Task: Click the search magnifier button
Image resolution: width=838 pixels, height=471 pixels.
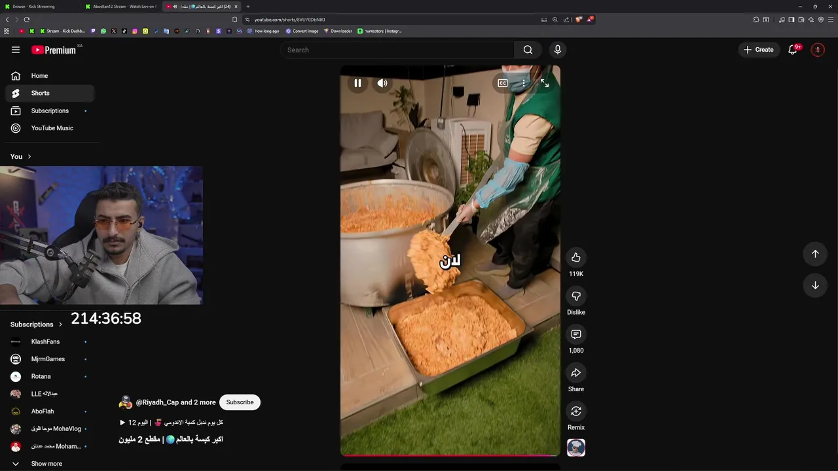Action: pos(528,50)
